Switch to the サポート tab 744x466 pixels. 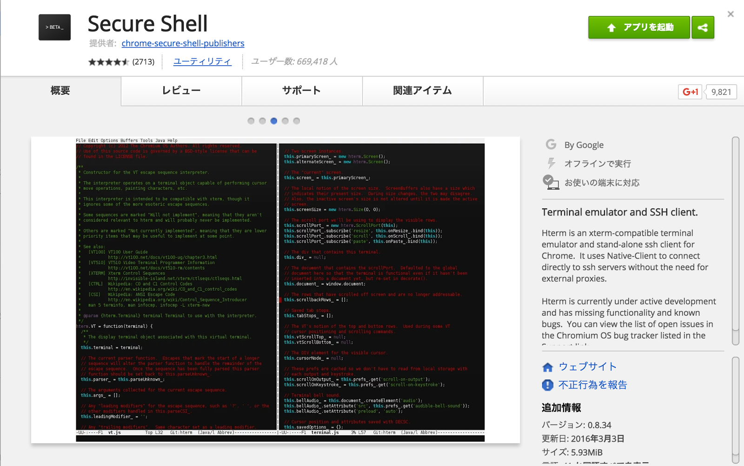302,91
